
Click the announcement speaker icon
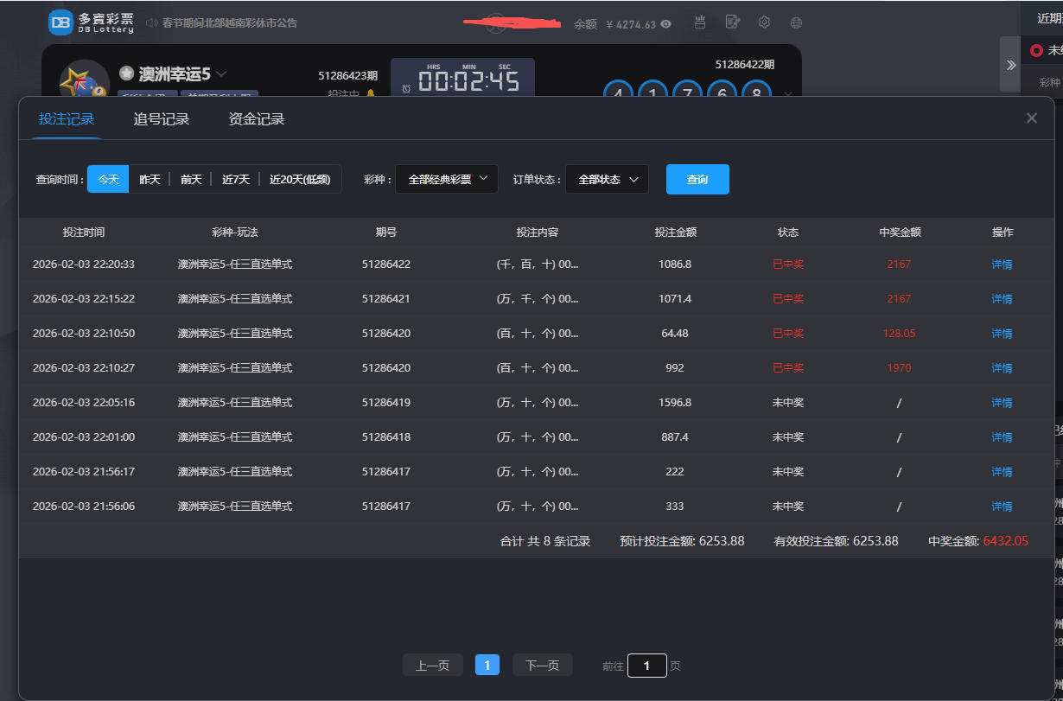click(x=152, y=23)
